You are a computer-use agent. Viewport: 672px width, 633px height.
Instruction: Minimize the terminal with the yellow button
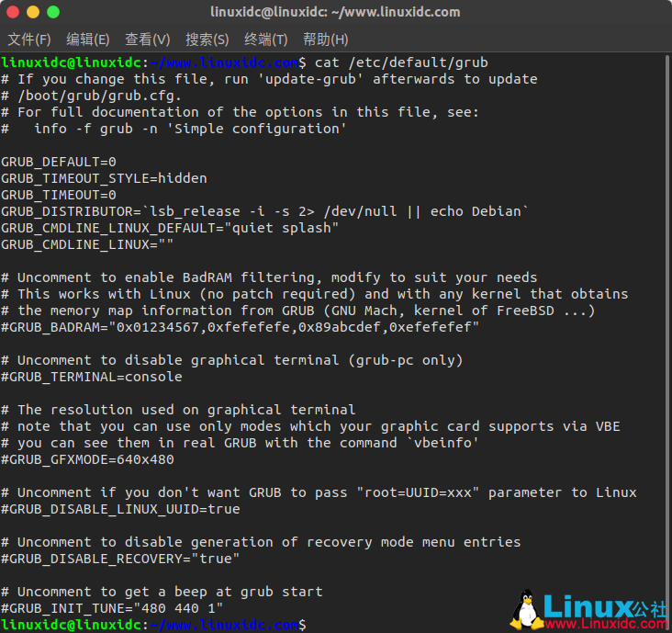(x=33, y=12)
